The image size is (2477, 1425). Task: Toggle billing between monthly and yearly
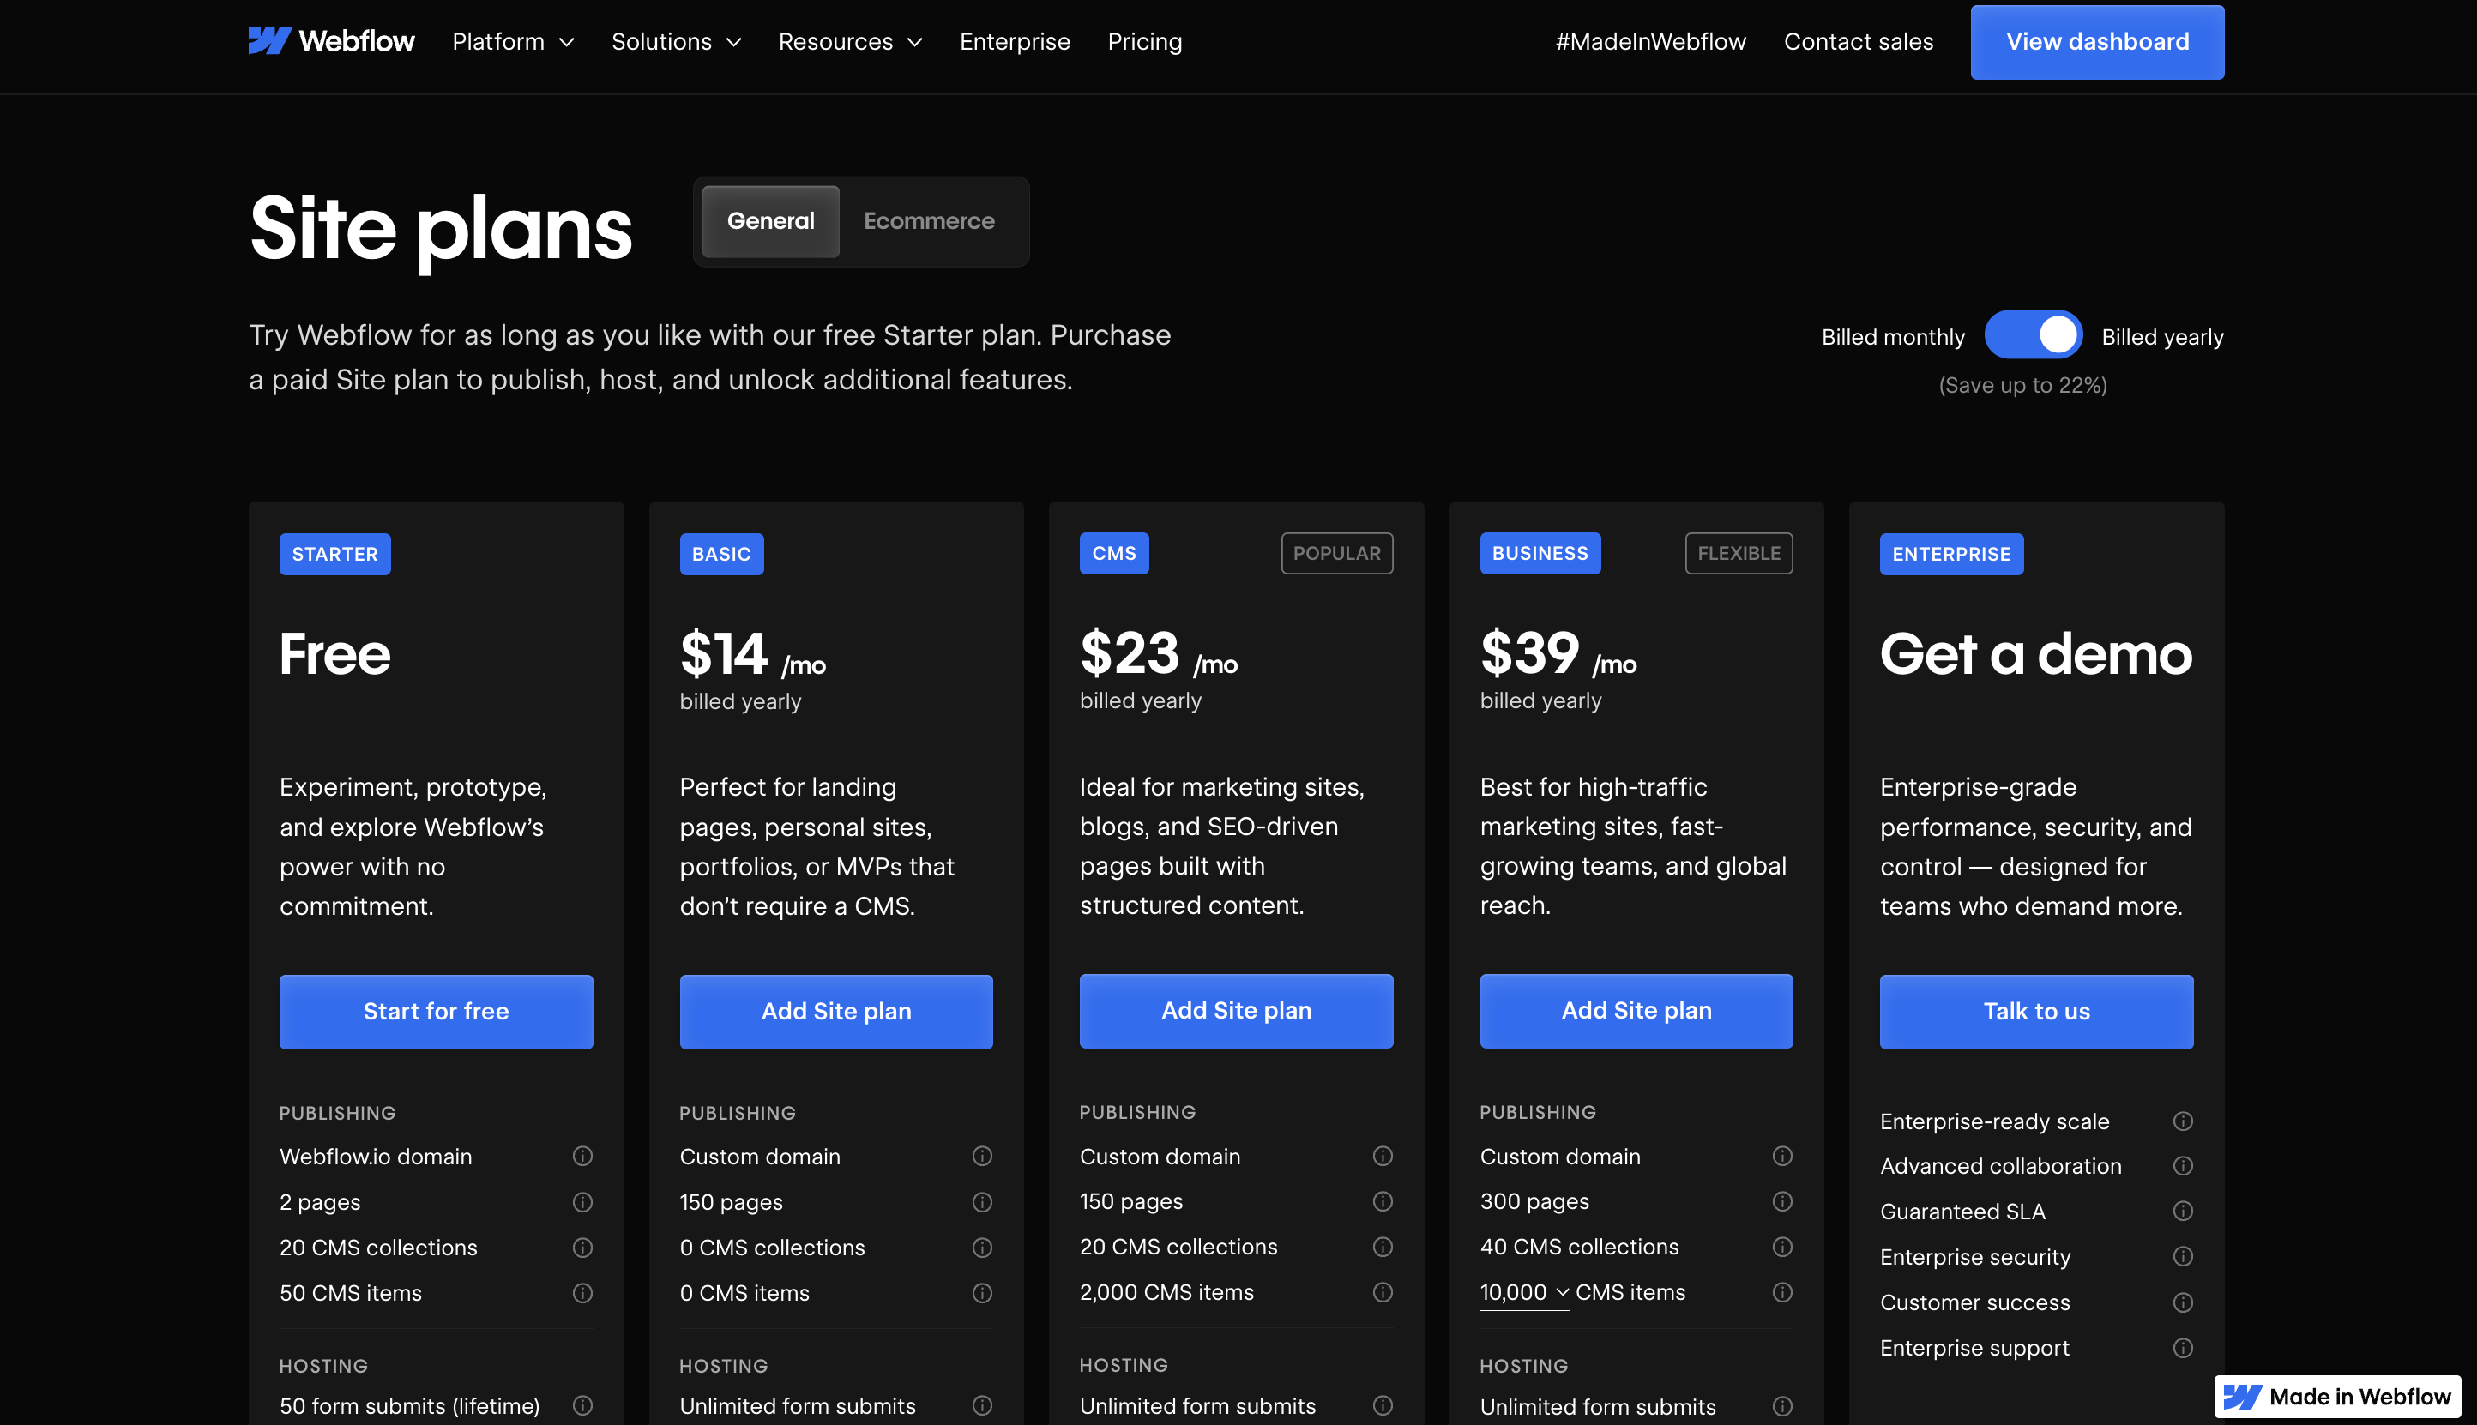pos(2033,334)
